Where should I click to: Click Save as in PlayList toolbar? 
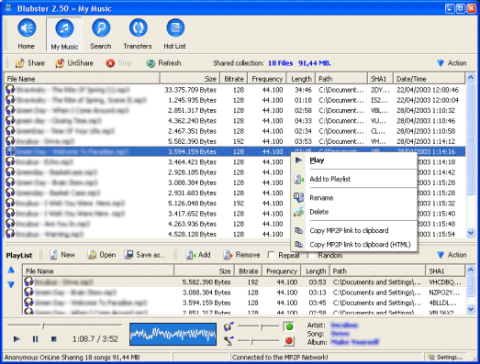tap(144, 255)
